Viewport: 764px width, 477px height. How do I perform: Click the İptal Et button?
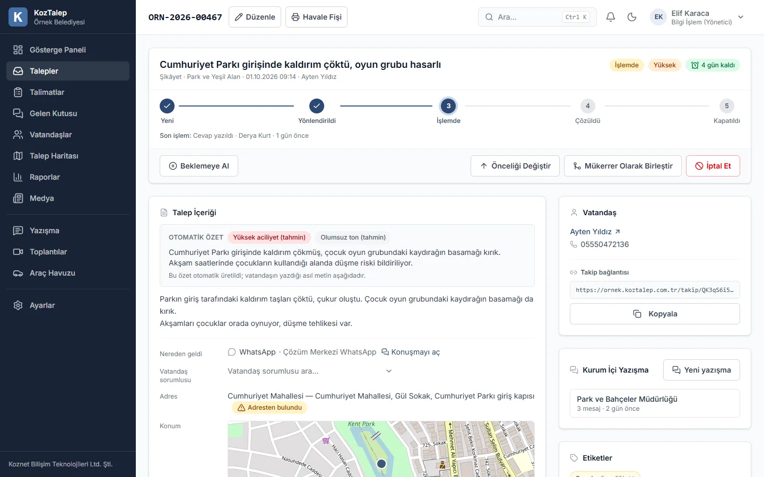[713, 166]
